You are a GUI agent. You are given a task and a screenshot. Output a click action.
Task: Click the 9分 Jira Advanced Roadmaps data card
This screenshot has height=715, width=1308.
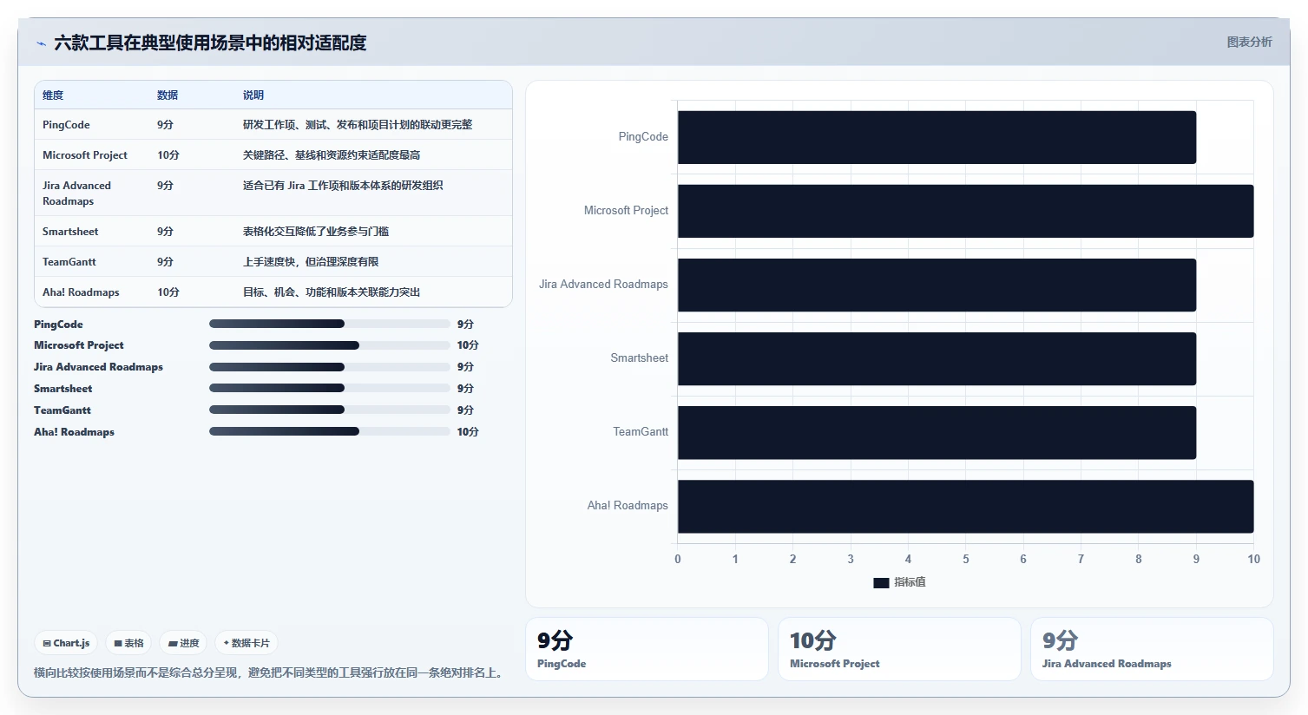(x=1152, y=649)
